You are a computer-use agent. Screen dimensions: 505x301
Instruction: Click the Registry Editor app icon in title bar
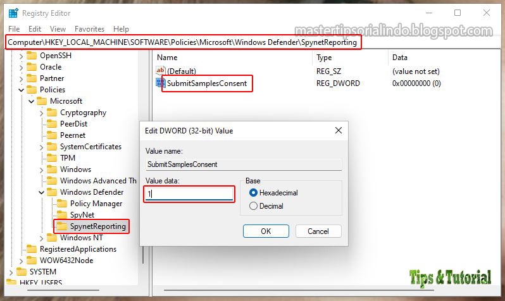(x=13, y=13)
